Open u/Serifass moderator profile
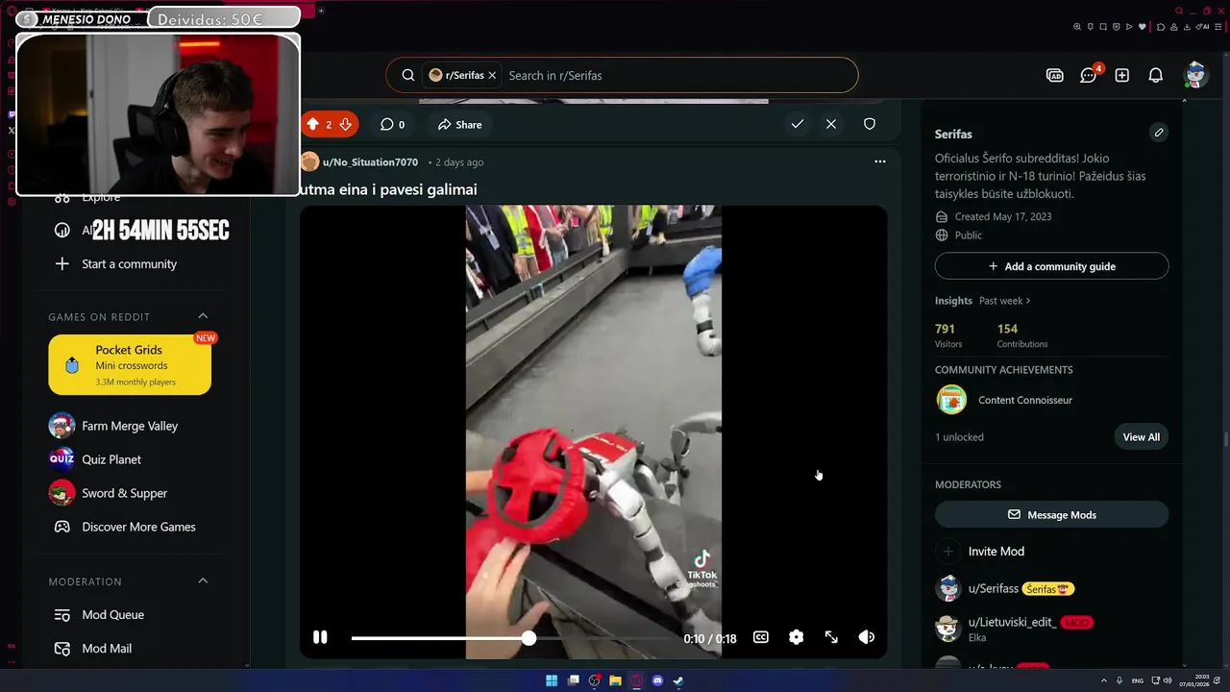Image resolution: width=1230 pixels, height=692 pixels. (x=994, y=588)
